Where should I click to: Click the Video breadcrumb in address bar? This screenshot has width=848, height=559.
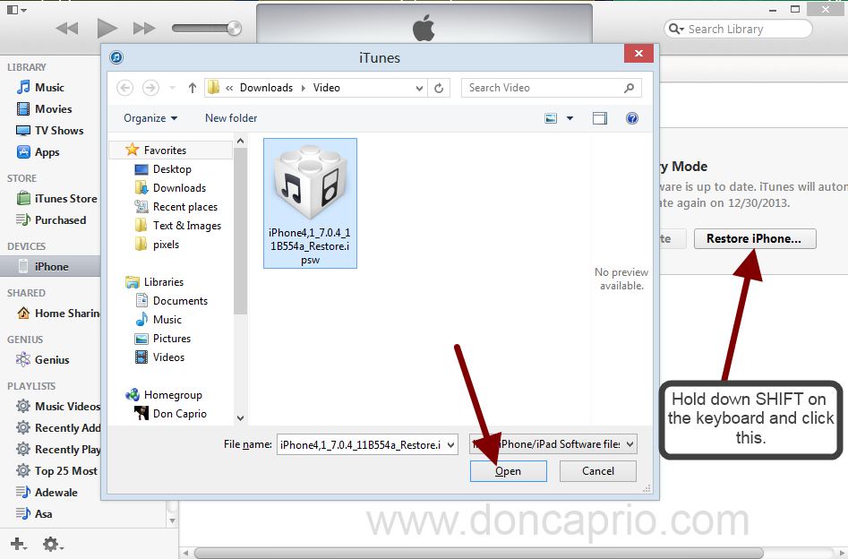pos(327,88)
